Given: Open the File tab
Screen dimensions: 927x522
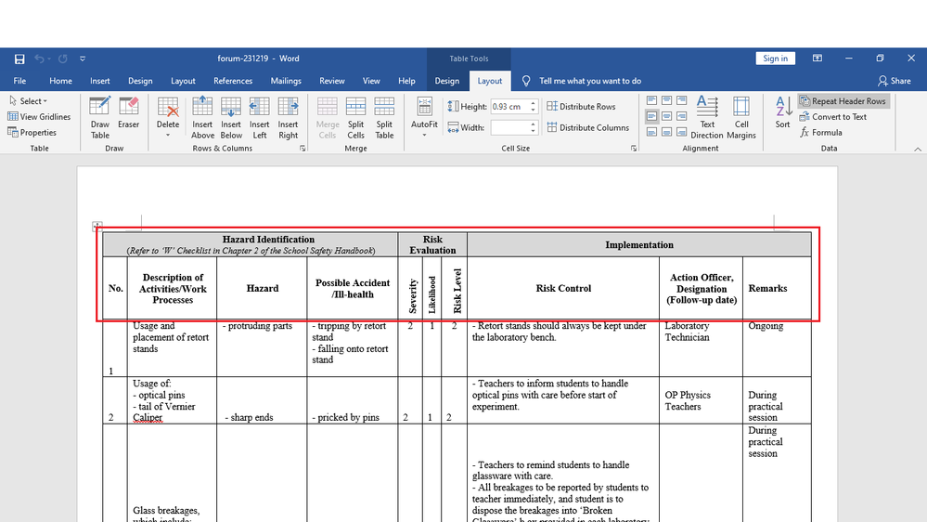Looking at the screenshot, I should [x=19, y=81].
